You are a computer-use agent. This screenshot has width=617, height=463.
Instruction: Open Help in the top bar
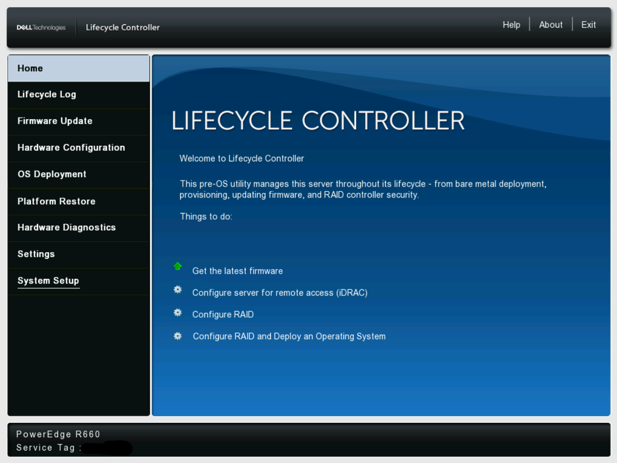pyautogui.click(x=511, y=25)
